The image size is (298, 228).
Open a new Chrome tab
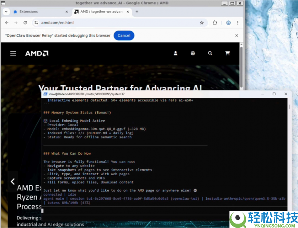(x=137, y=12)
